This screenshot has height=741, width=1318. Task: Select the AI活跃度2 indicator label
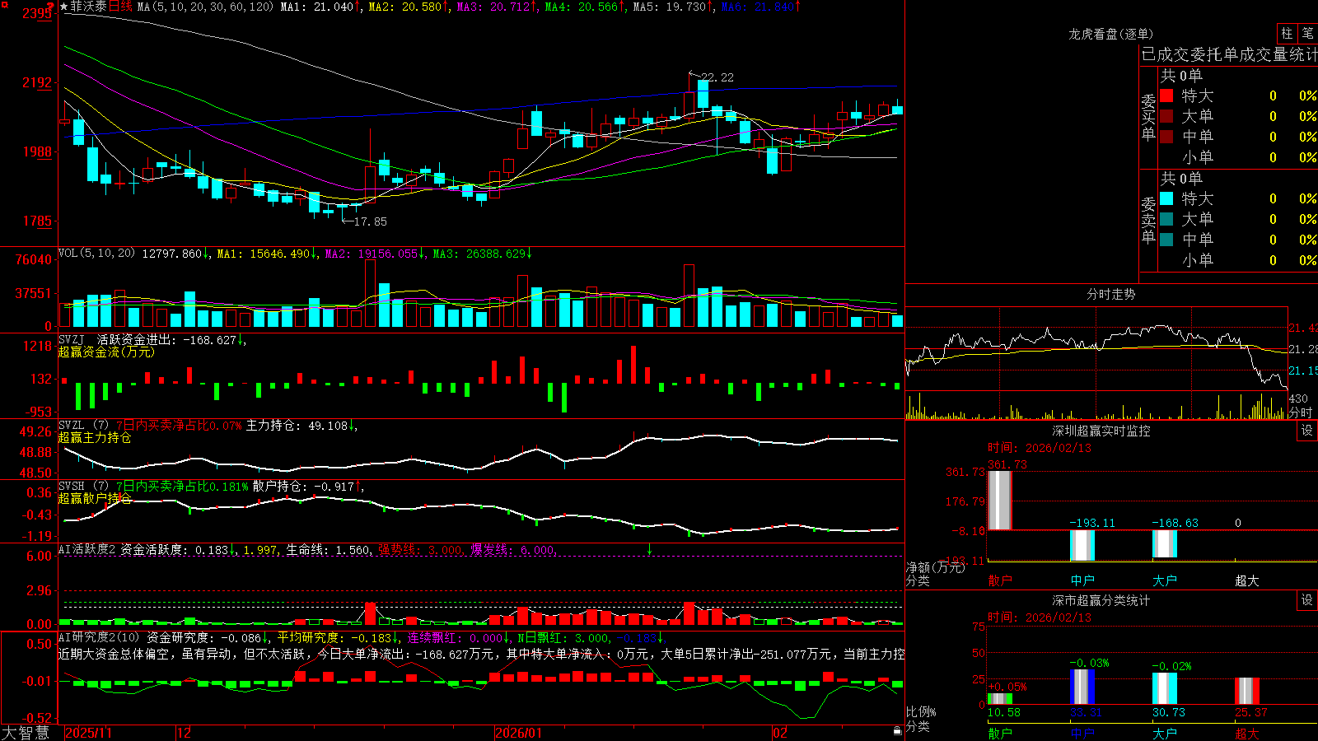pyautogui.click(x=87, y=549)
